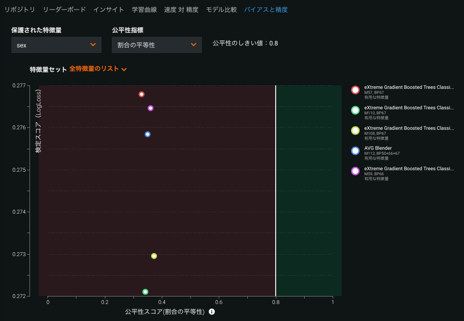Screen dimensions: 464x321
Task: Select the green data point near chart bottom
Action: [145, 292]
